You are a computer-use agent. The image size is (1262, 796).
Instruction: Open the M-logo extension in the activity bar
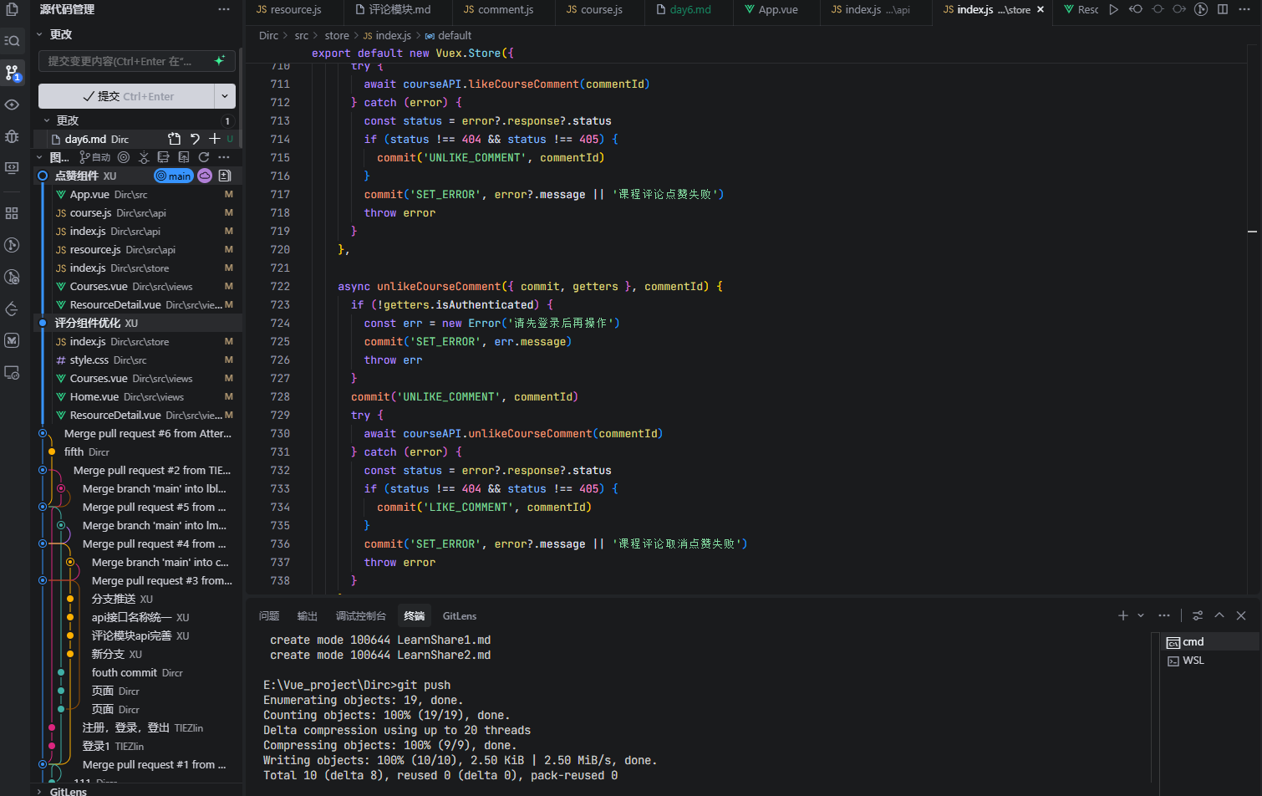pyautogui.click(x=12, y=340)
